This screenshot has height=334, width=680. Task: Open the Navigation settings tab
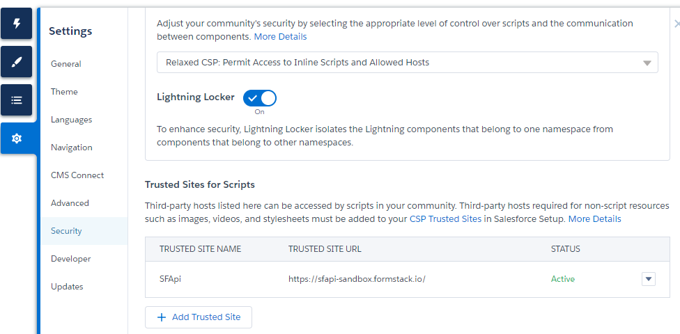pos(72,148)
